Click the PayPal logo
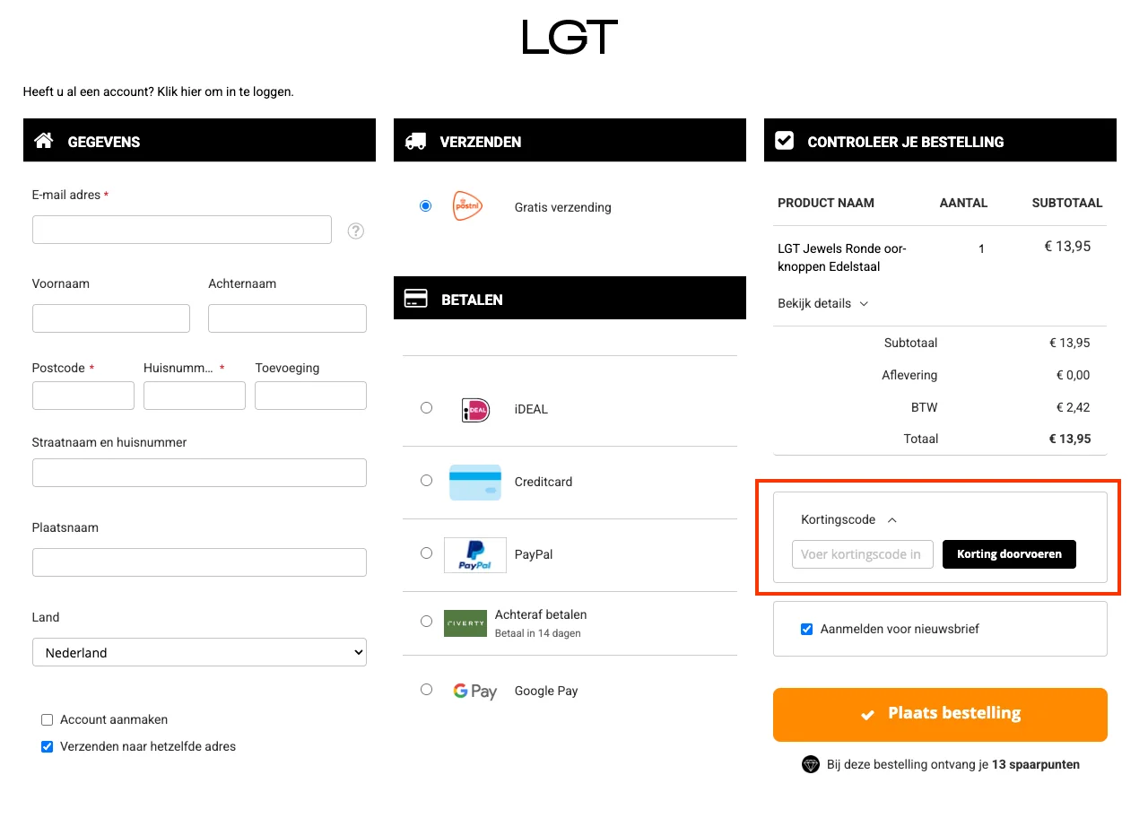 (474, 554)
